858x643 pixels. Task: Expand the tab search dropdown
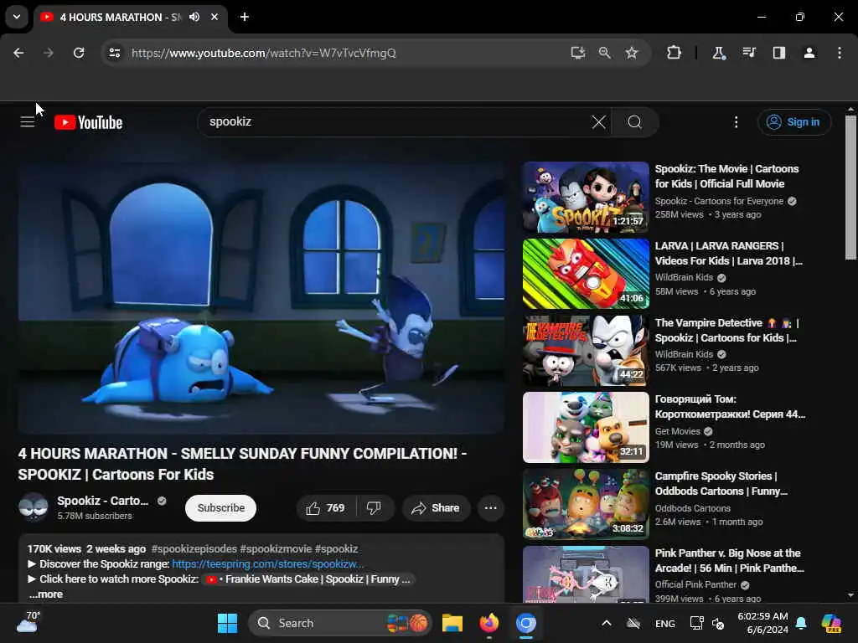point(17,17)
